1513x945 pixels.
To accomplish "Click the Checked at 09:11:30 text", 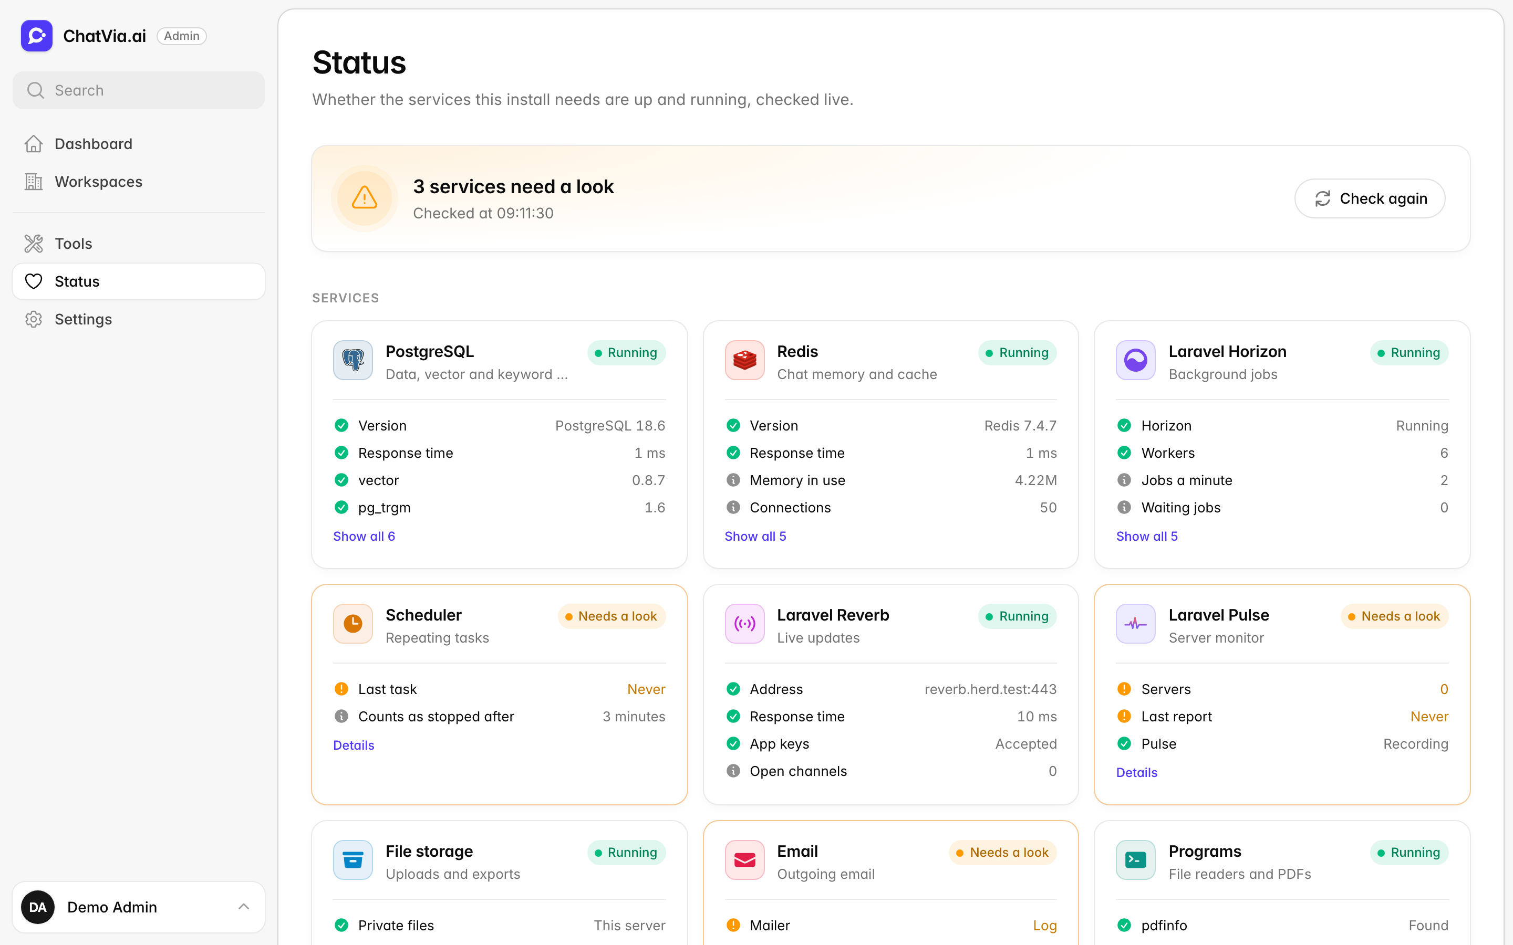I will coord(483,213).
